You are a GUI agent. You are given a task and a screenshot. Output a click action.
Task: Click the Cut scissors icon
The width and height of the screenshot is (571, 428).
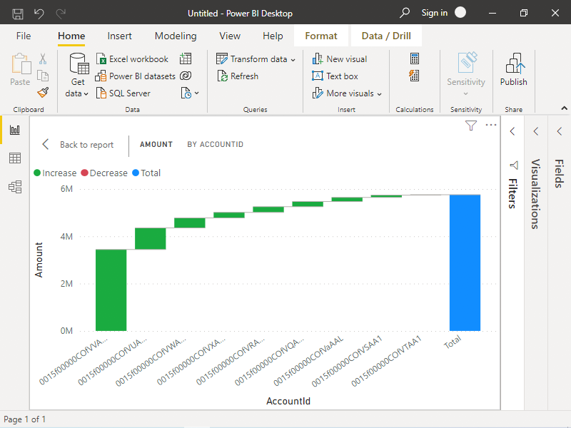43,59
